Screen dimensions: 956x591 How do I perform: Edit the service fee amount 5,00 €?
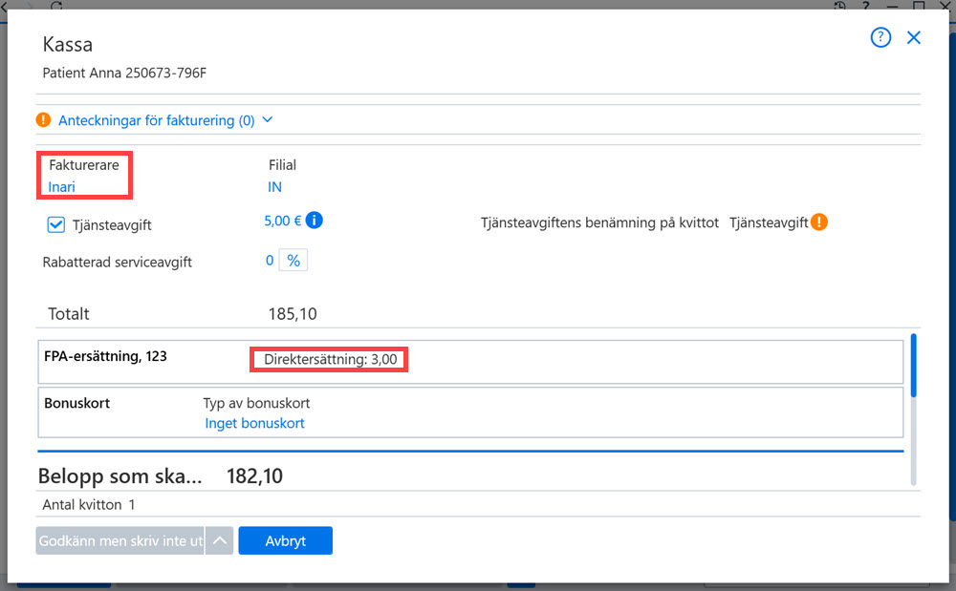(x=282, y=221)
